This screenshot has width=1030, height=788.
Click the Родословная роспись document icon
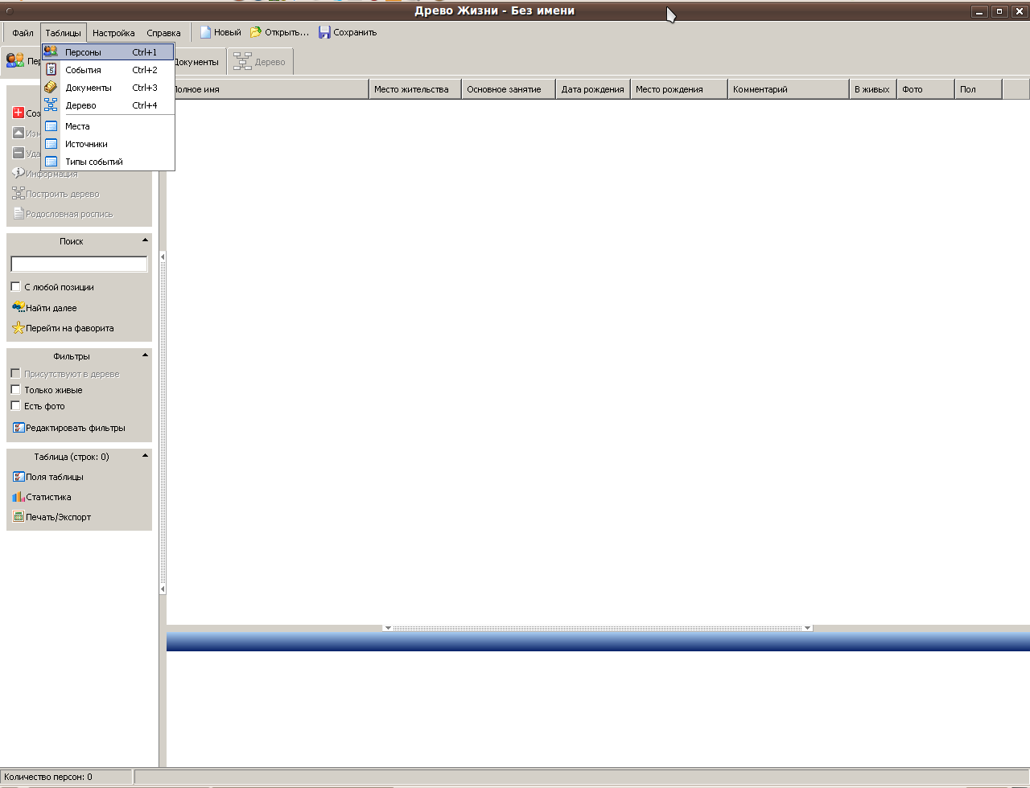point(19,213)
